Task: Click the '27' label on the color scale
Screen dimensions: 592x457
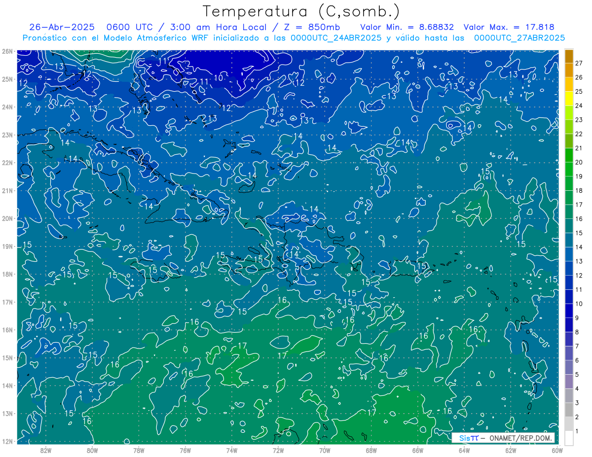Action: (579, 63)
